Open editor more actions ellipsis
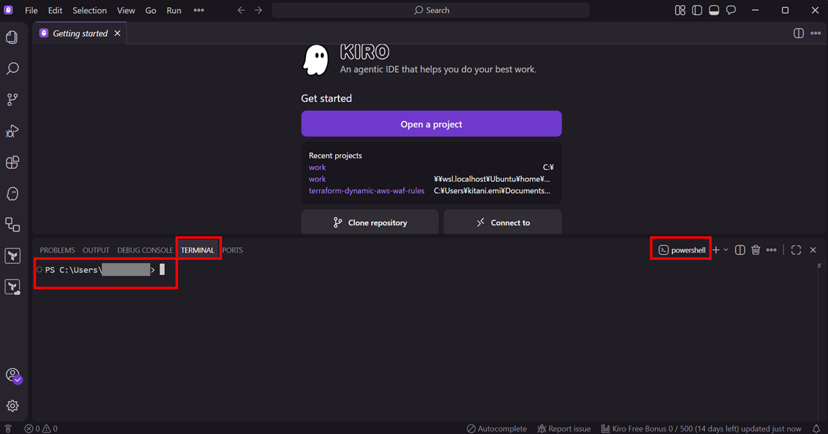The width and height of the screenshot is (828, 434). tap(816, 33)
